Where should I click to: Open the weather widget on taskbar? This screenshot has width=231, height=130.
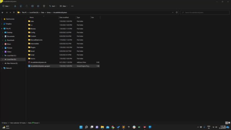click(x=6, y=127)
